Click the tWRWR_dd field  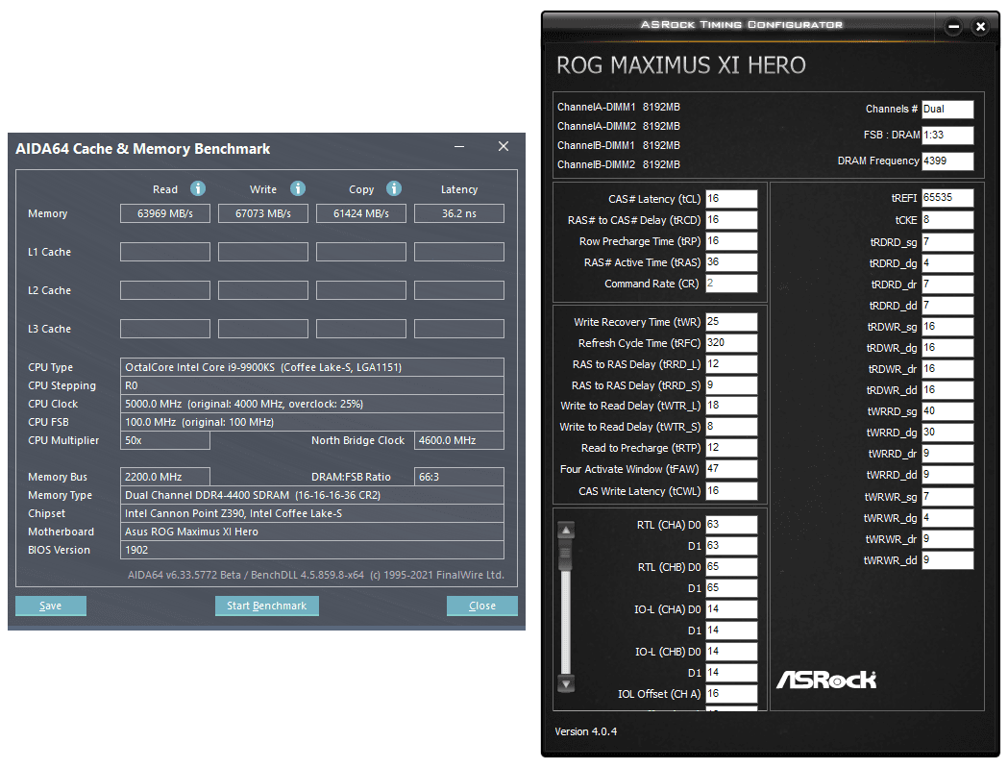coord(947,560)
